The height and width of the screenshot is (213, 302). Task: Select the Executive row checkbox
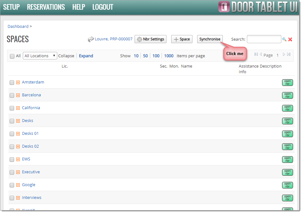point(12,172)
